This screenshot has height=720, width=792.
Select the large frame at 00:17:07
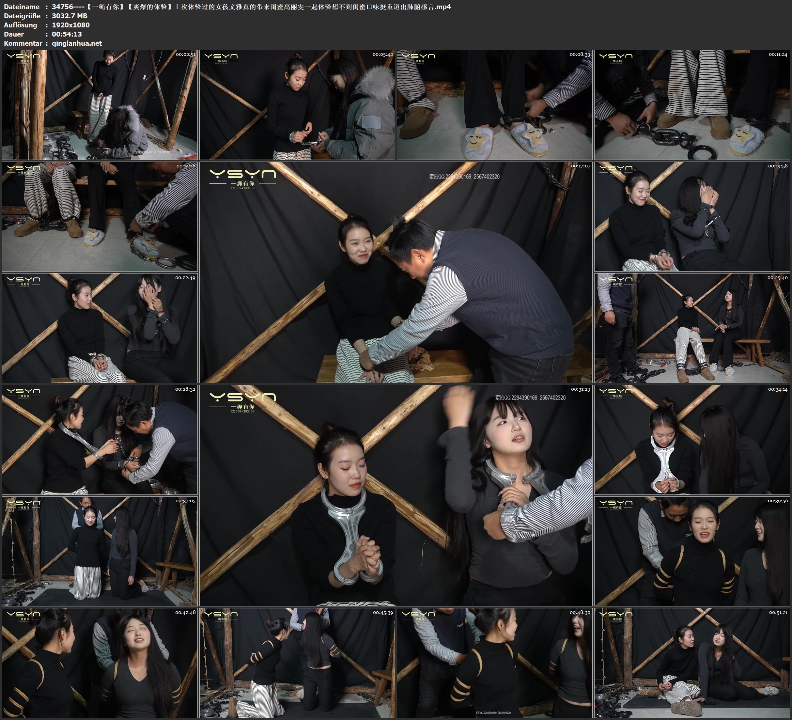point(396,272)
